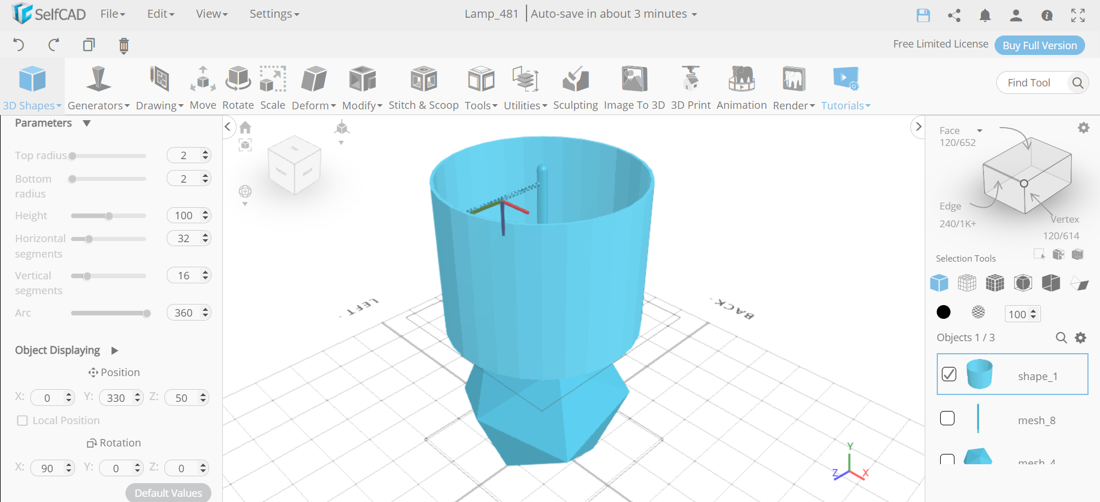The width and height of the screenshot is (1100, 502).
Task: Open the Deform dropdown
Action: tap(313, 88)
